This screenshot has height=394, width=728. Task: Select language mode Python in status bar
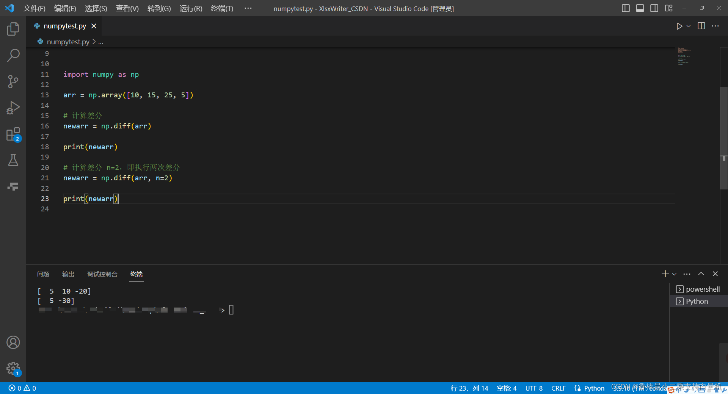point(594,388)
